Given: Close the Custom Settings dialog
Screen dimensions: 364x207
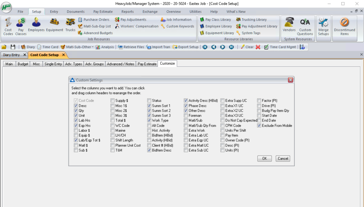Looking at the screenshot, I should [x=290, y=80].
